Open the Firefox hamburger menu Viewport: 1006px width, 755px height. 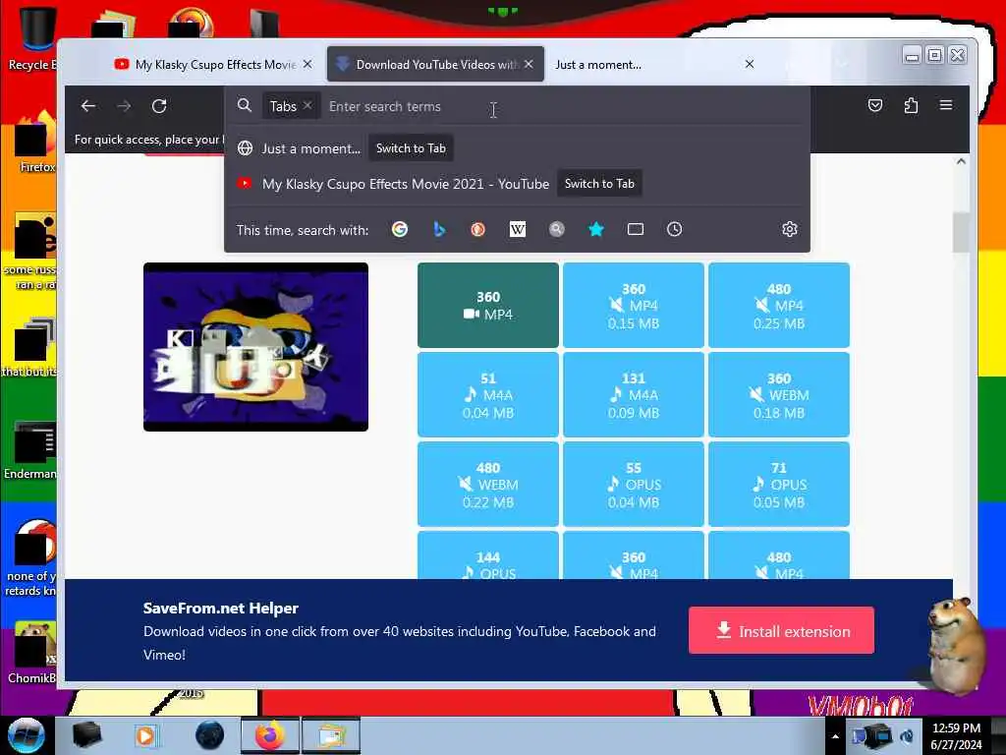click(x=946, y=104)
